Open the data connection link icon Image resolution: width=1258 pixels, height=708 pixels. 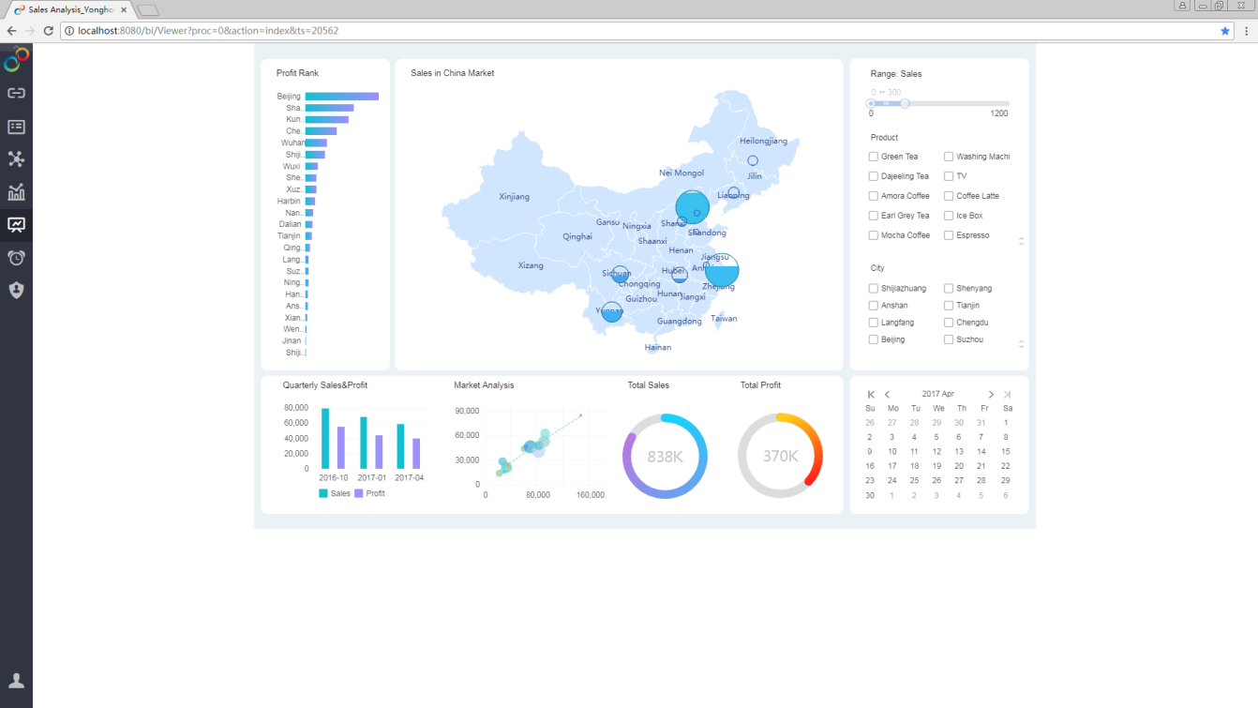[16, 93]
